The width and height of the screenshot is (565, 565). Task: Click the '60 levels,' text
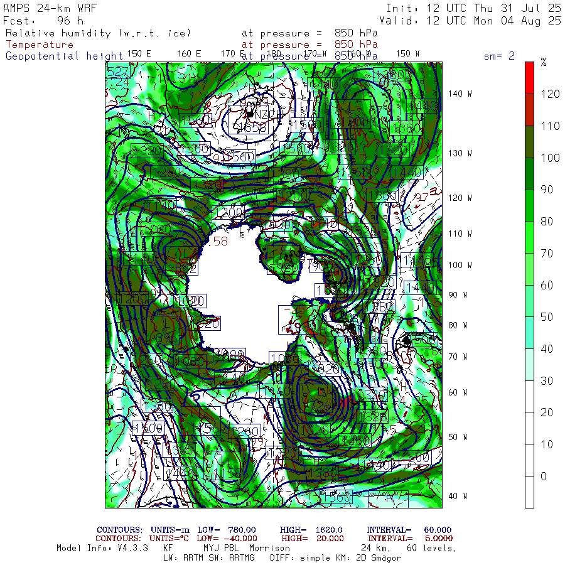click(431, 548)
